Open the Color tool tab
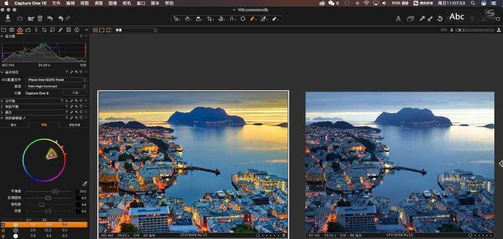 click(20, 30)
